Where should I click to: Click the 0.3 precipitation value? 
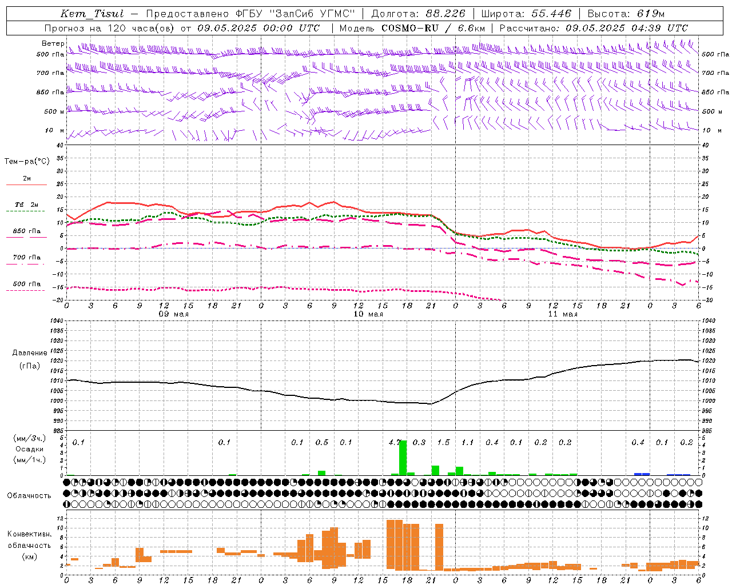click(419, 443)
